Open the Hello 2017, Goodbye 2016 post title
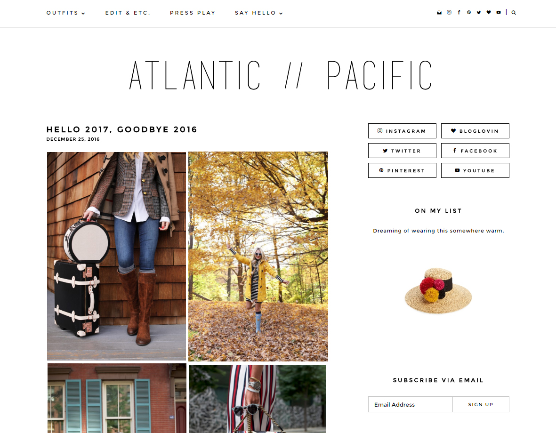 coord(121,129)
